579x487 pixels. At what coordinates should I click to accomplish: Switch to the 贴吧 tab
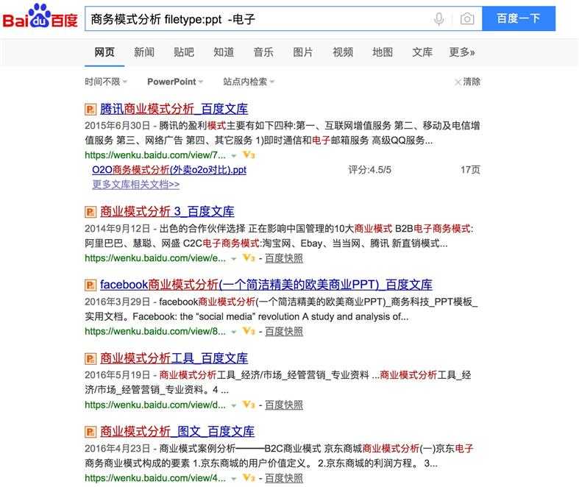tap(184, 52)
